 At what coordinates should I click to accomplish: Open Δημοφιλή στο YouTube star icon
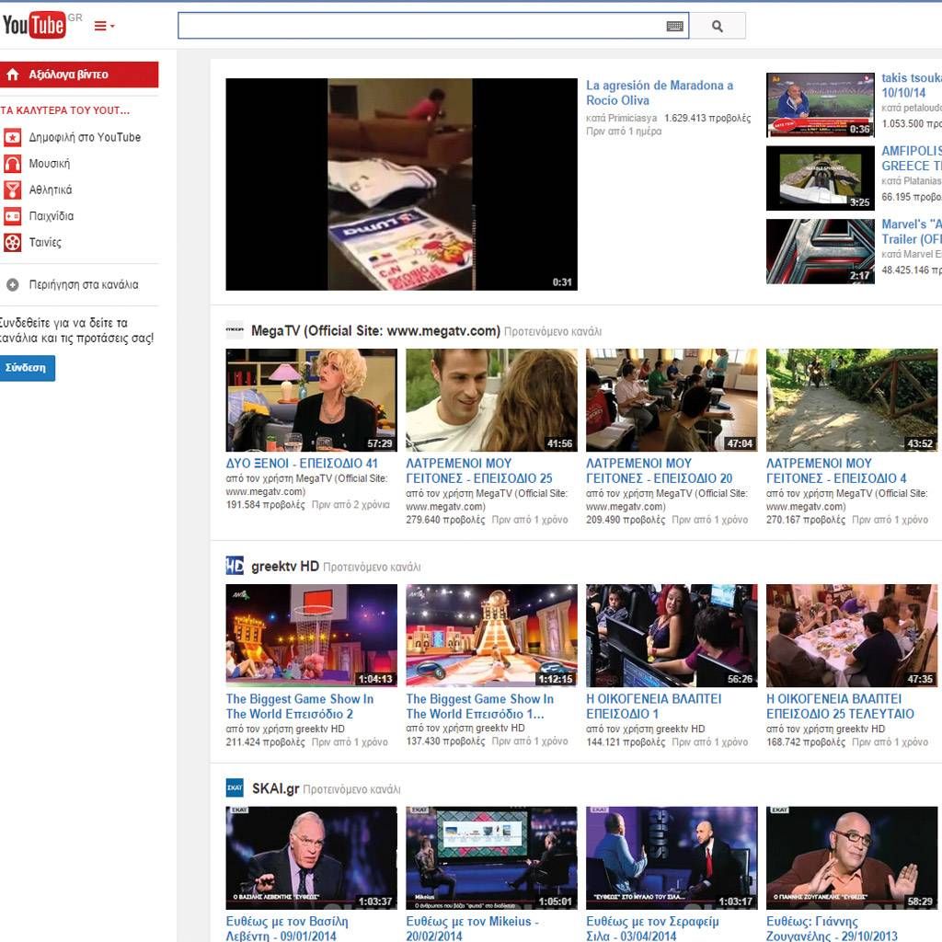click(12, 137)
